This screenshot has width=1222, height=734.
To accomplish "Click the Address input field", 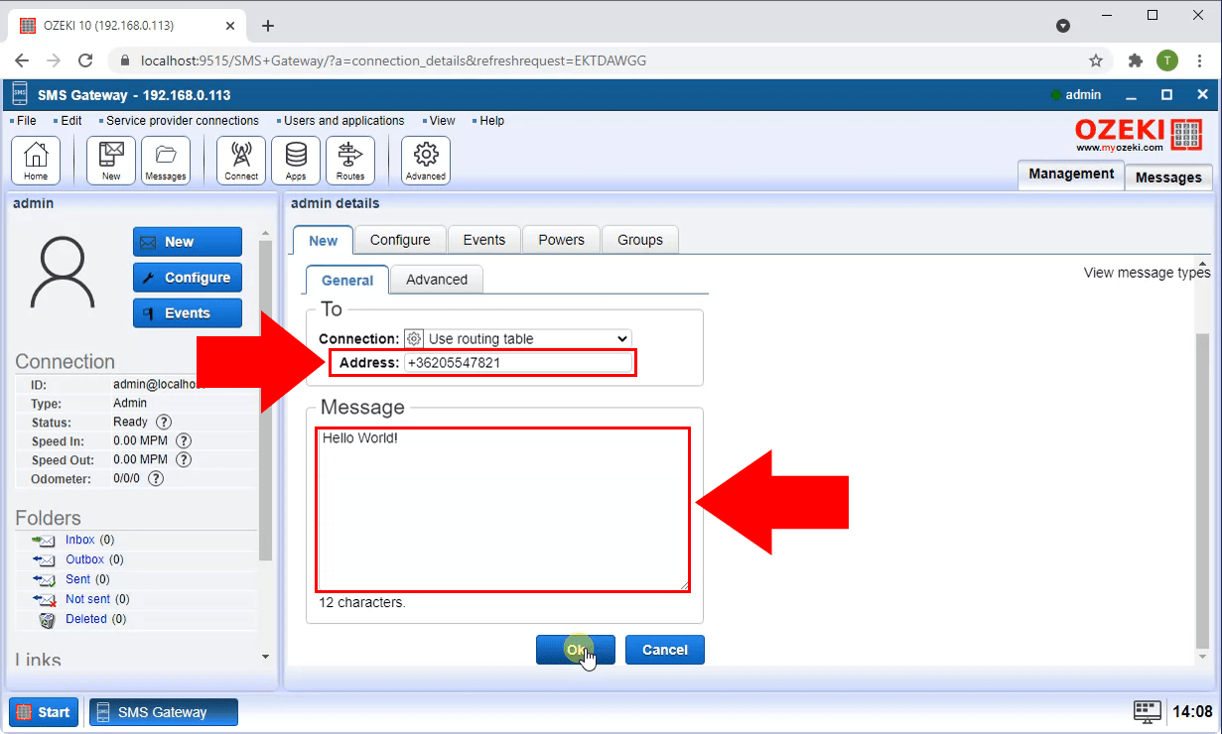I will 518,363.
